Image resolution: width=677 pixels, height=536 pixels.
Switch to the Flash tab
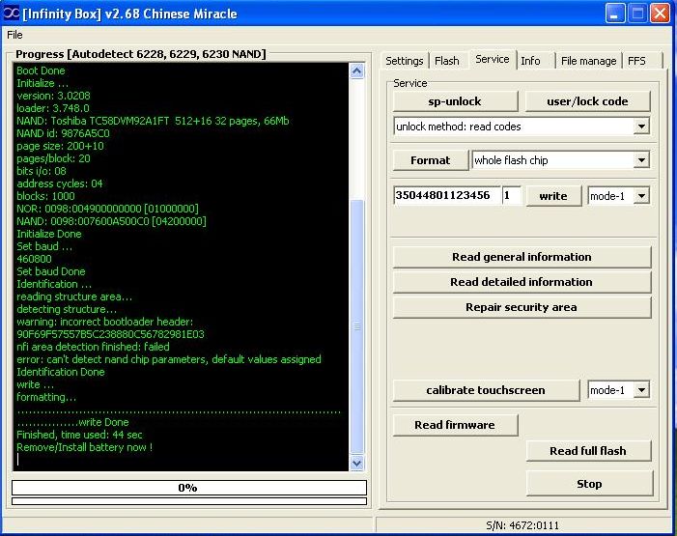point(447,61)
